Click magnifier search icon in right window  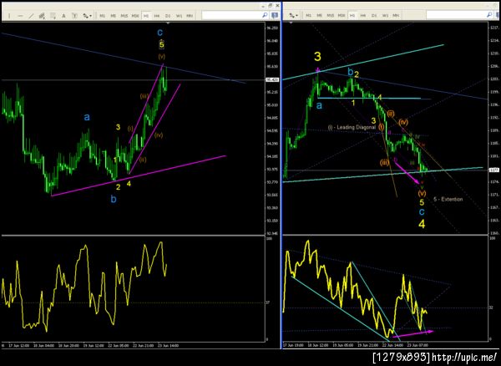pos(489,15)
